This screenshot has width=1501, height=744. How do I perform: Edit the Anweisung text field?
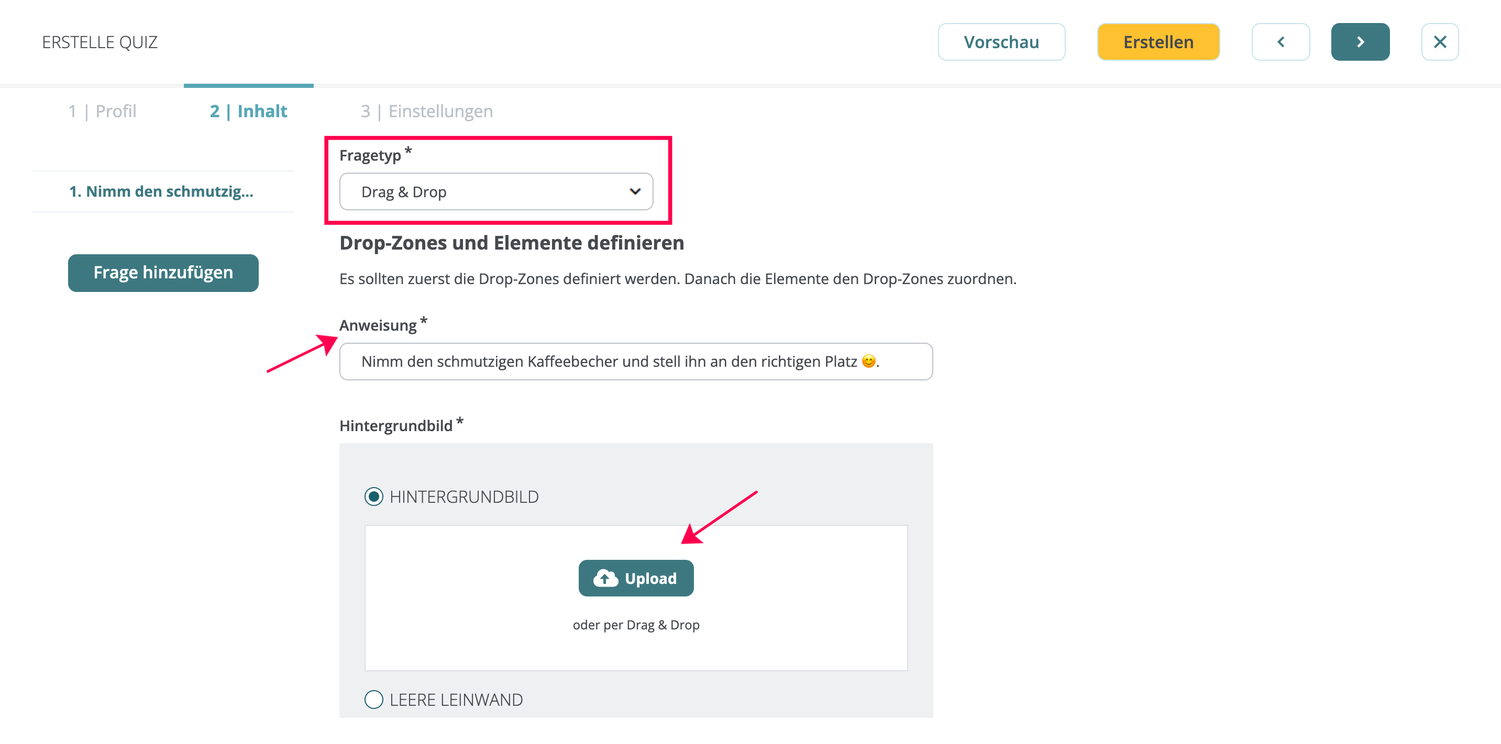[x=636, y=362]
